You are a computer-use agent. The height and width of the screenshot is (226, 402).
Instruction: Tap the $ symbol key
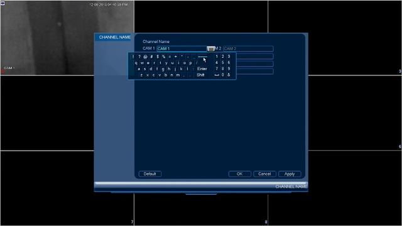point(158,56)
